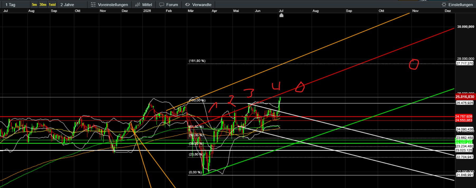The width and height of the screenshot is (476, 188).
Task: Click the 30.000,000 price axis label
Action: point(465,27)
